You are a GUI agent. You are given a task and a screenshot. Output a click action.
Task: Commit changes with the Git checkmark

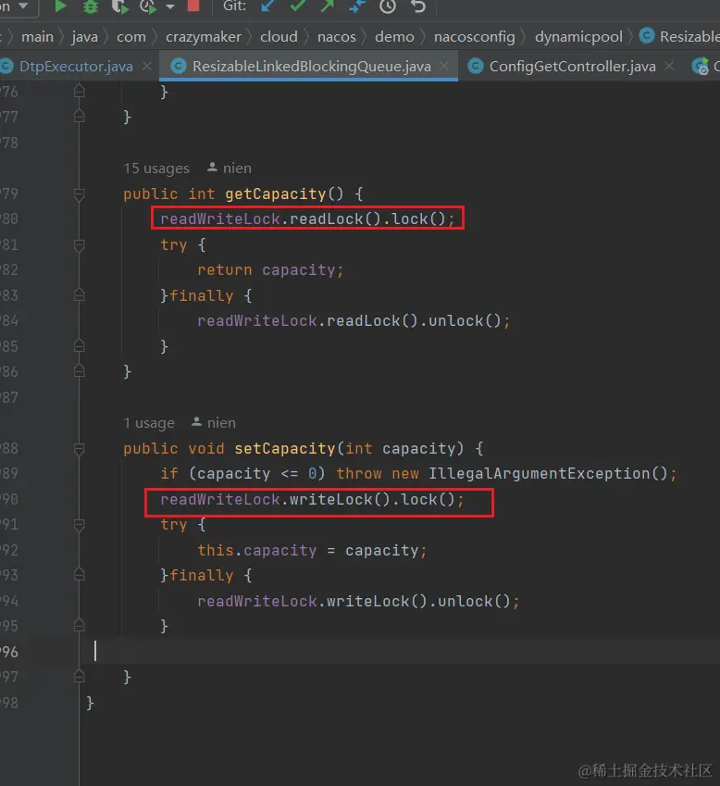pos(298,6)
